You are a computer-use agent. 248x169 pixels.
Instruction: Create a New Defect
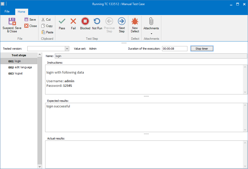(135, 21)
